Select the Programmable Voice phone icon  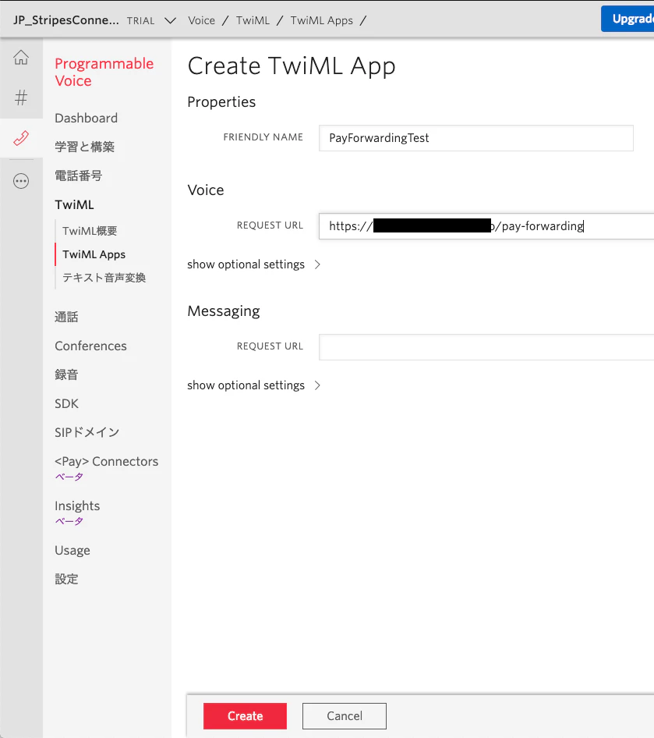pyautogui.click(x=21, y=138)
